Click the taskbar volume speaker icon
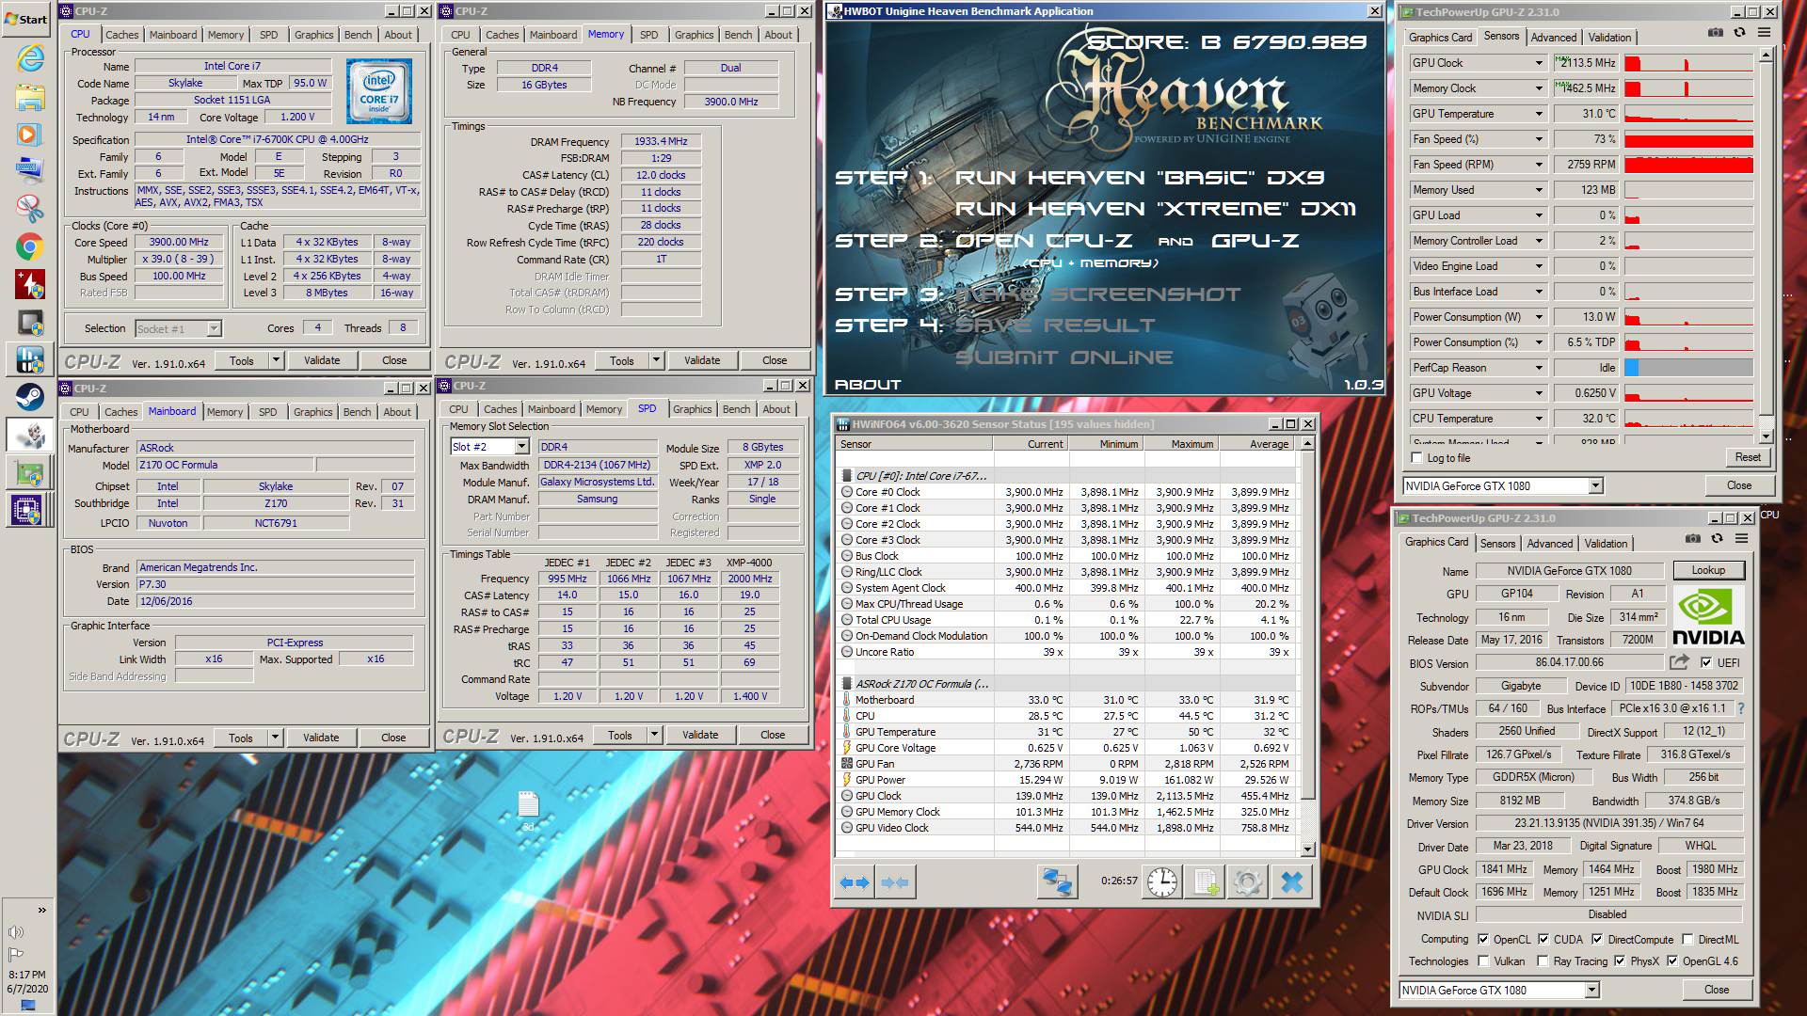 pyautogui.click(x=16, y=932)
